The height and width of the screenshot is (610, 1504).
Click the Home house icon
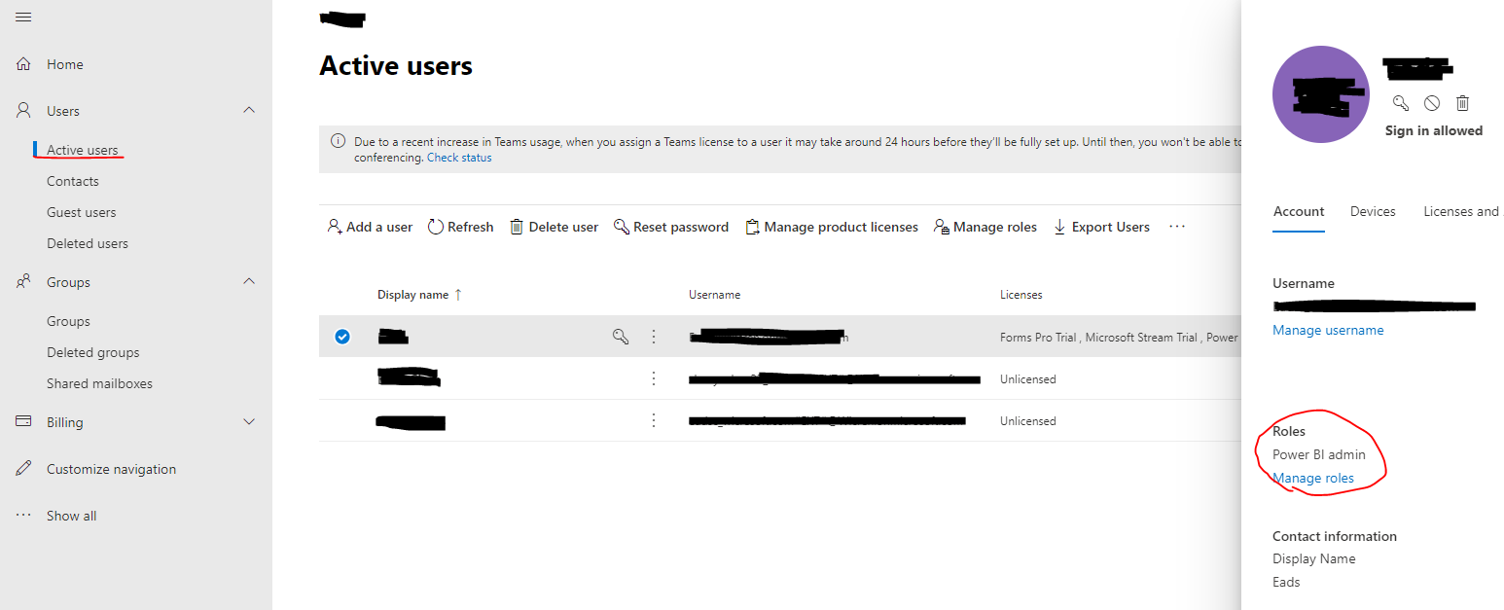[x=24, y=64]
